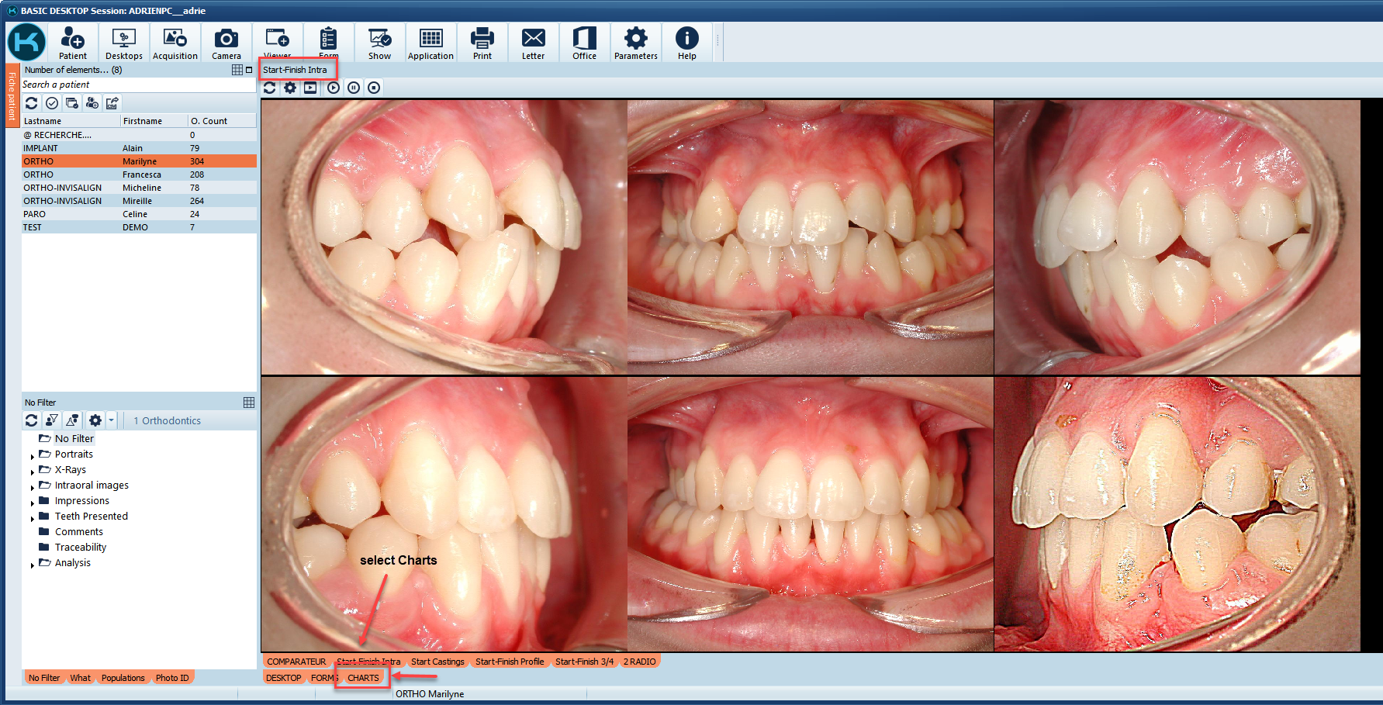1383x705 pixels.
Task: Select the upper-middle frontal teeth photo
Action: pyautogui.click(x=810, y=237)
